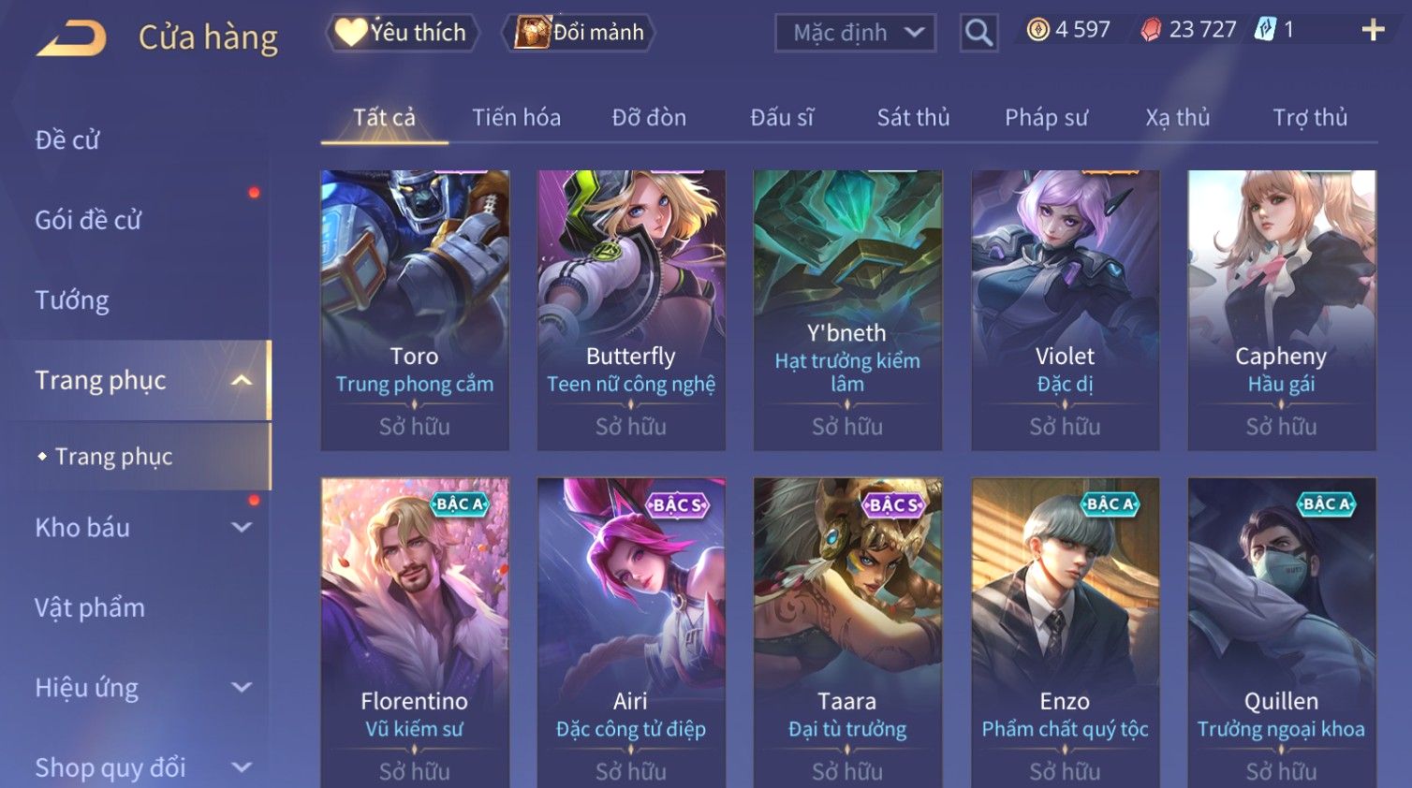Switch to the Pháp sư tab
1412x788 pixels.
click(x=1046, y=118)
